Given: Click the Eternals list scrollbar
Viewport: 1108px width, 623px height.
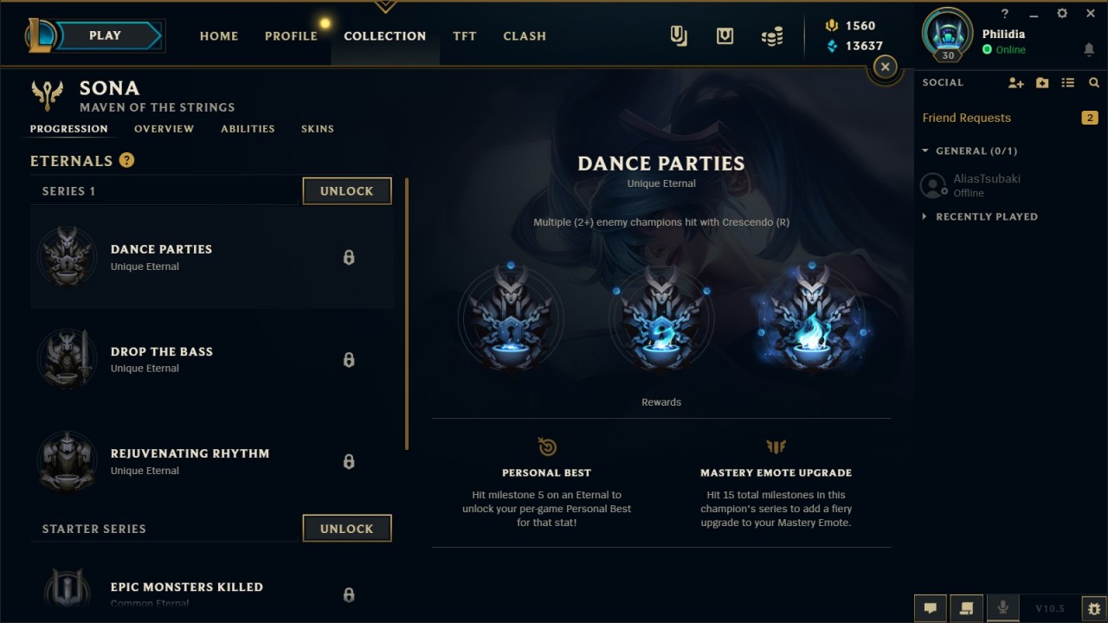Looking at the screenshot, I should point(407,313).
